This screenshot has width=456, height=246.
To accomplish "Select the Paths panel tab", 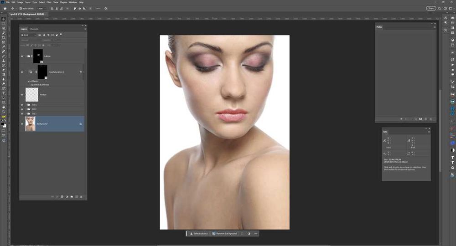I will [379, 27].
